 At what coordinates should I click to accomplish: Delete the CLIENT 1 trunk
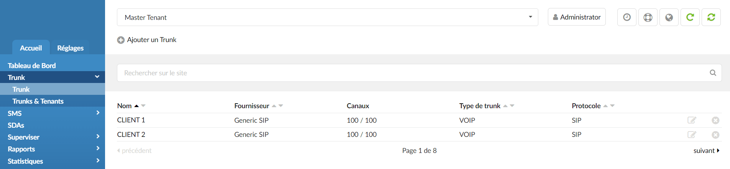pyautogui.click(x=715, y=120)
